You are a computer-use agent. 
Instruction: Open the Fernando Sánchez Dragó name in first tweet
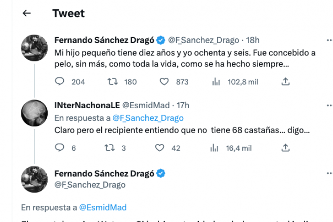click(105, 40)
